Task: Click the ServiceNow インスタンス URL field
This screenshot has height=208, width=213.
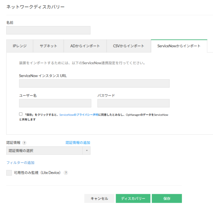Action: (x=94, y=84)
